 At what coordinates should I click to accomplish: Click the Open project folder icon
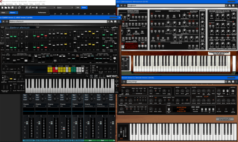[x=6, y=8]
